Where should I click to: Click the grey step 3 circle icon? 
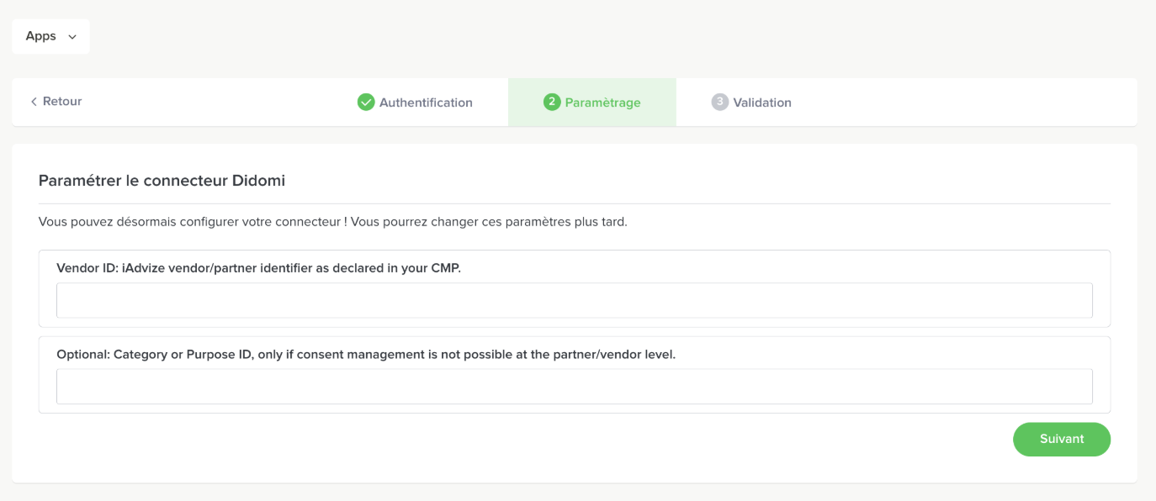click(x=719, y=103)
